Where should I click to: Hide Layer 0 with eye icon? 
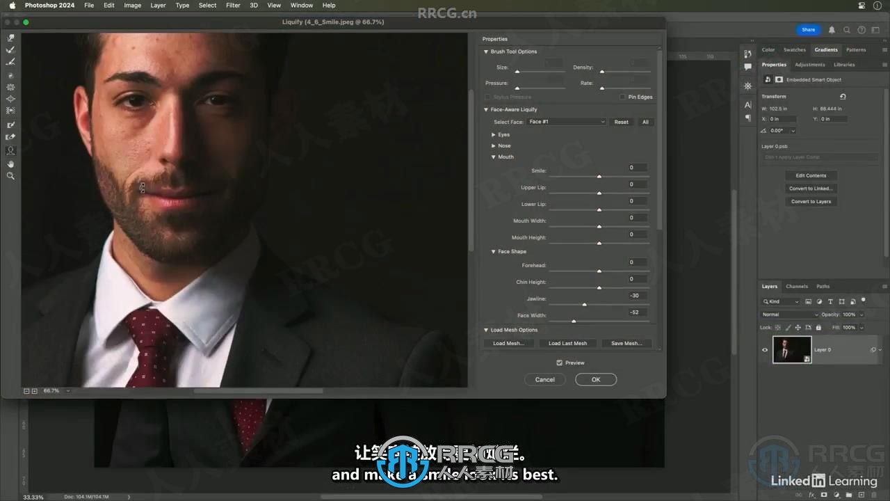765,350
